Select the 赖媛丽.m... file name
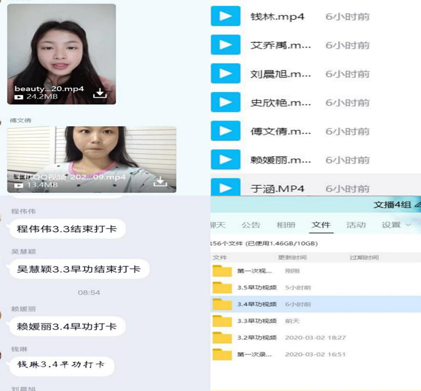This screenshot has width=421, height=391. 280,160
